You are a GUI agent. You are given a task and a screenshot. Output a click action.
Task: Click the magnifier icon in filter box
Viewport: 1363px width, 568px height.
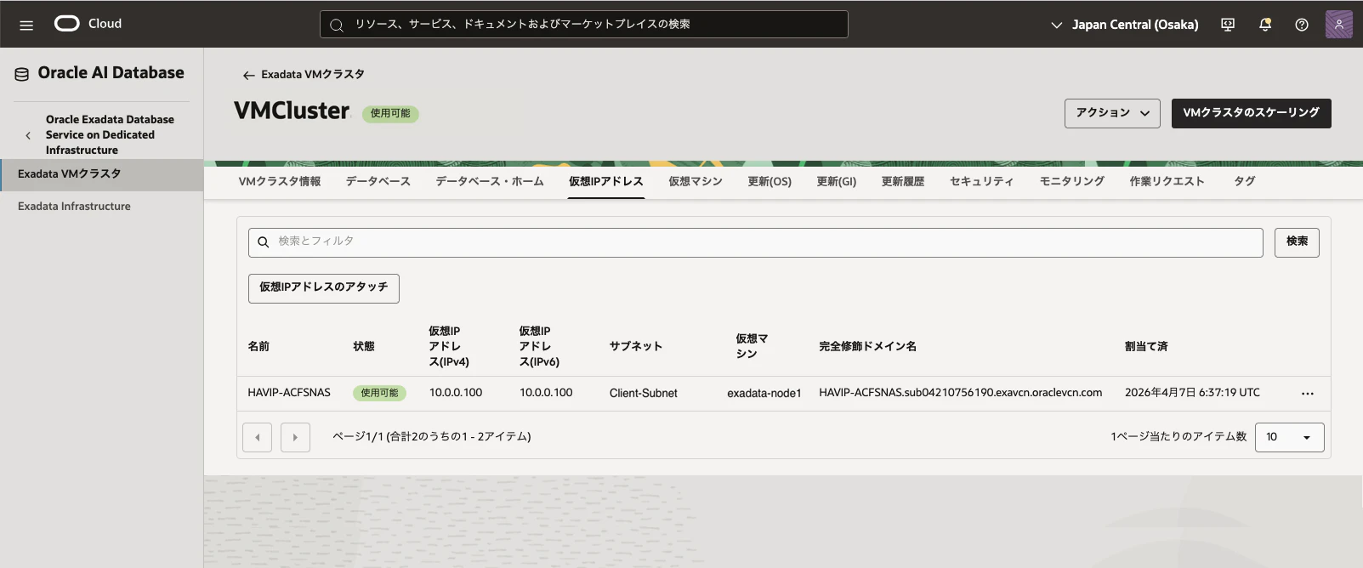[264, 242]
